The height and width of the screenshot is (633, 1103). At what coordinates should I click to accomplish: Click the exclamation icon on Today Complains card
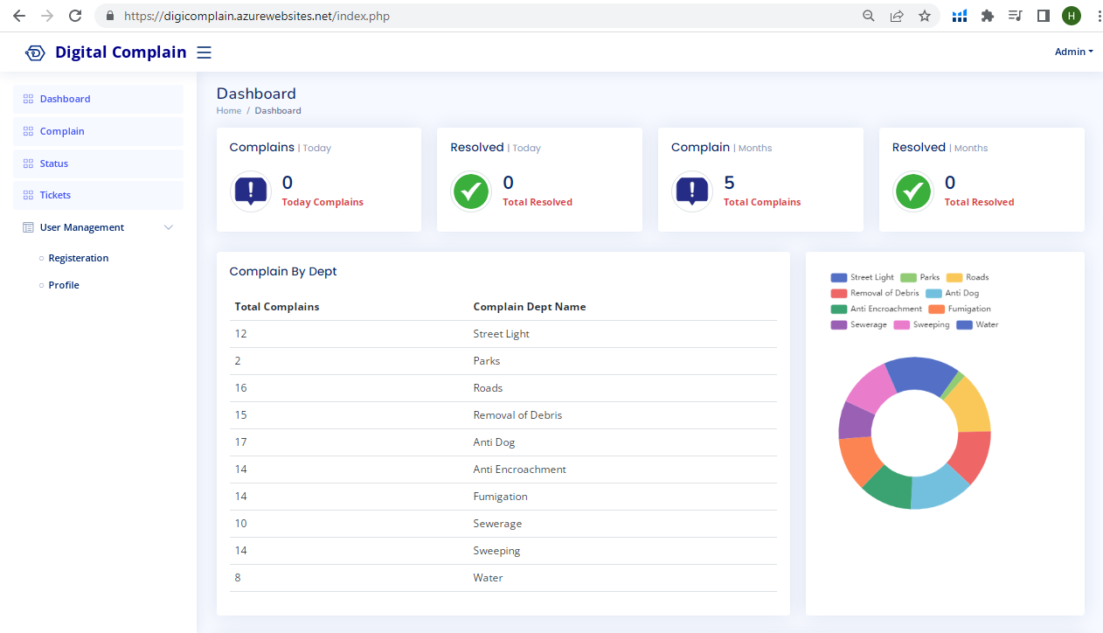tap(251, 191)
